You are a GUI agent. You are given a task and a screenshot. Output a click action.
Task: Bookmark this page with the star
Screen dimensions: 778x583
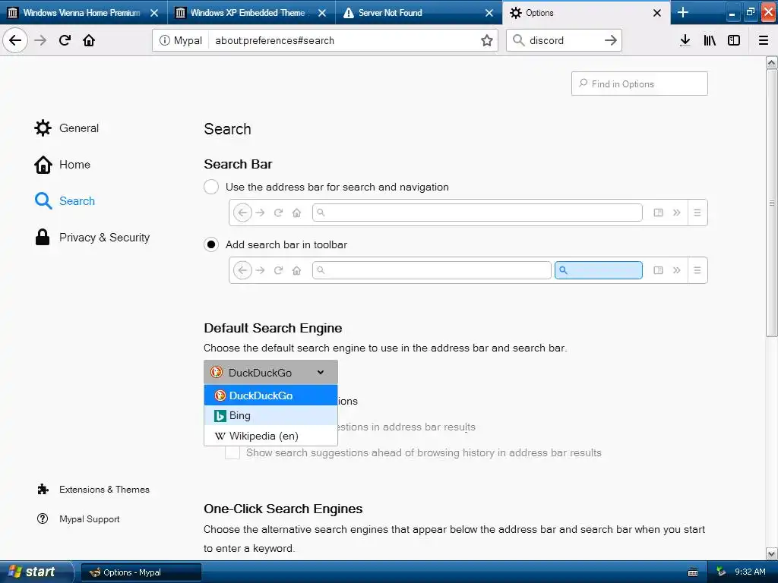[x=487, y=41]
